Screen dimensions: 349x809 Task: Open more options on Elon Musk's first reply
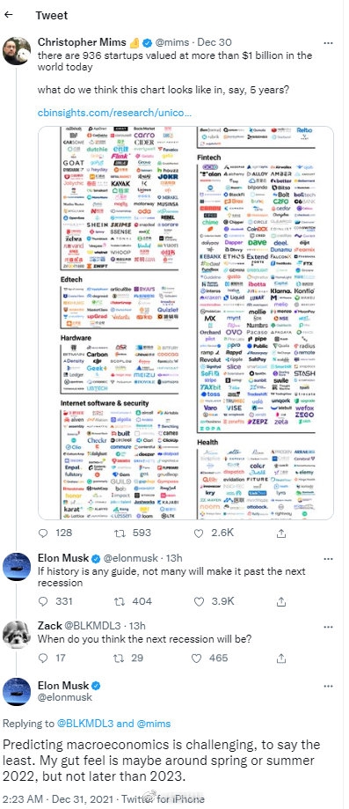click(328, 559)
